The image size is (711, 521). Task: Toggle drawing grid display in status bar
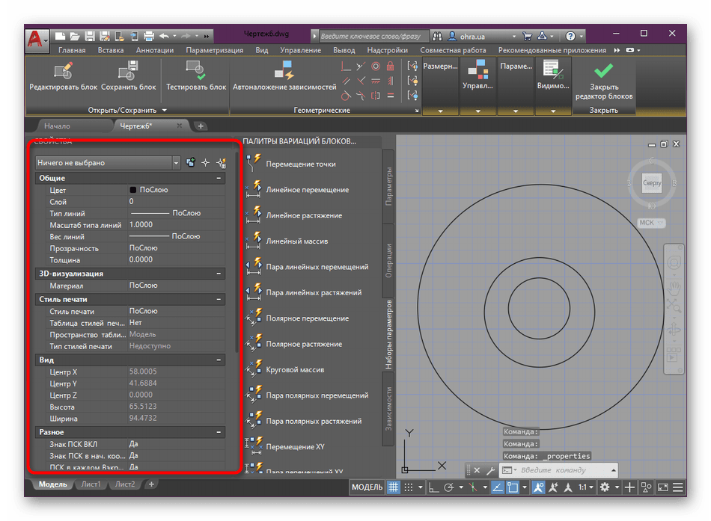[393, 487]
